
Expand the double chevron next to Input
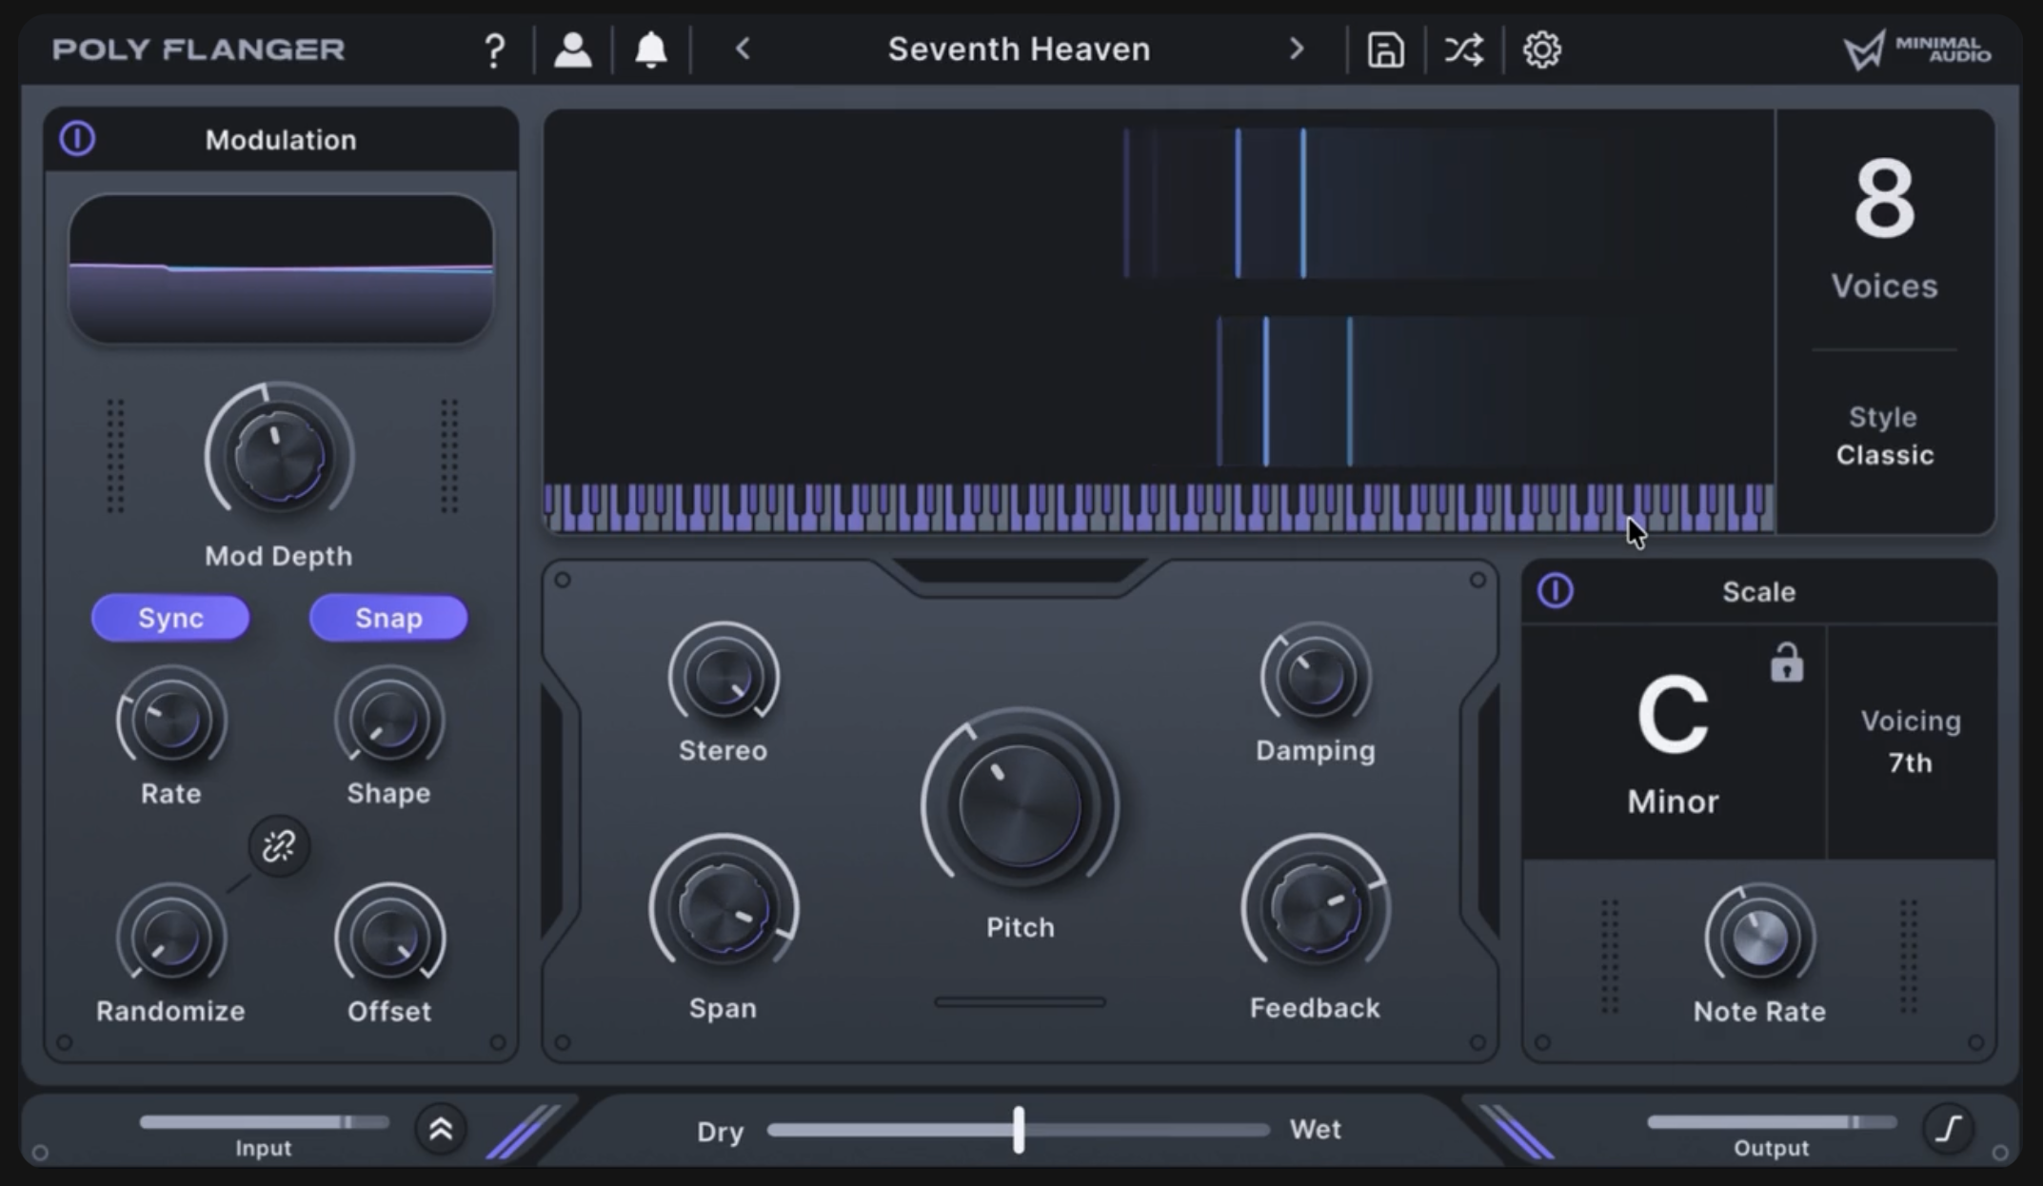[x=441, y=1129]
